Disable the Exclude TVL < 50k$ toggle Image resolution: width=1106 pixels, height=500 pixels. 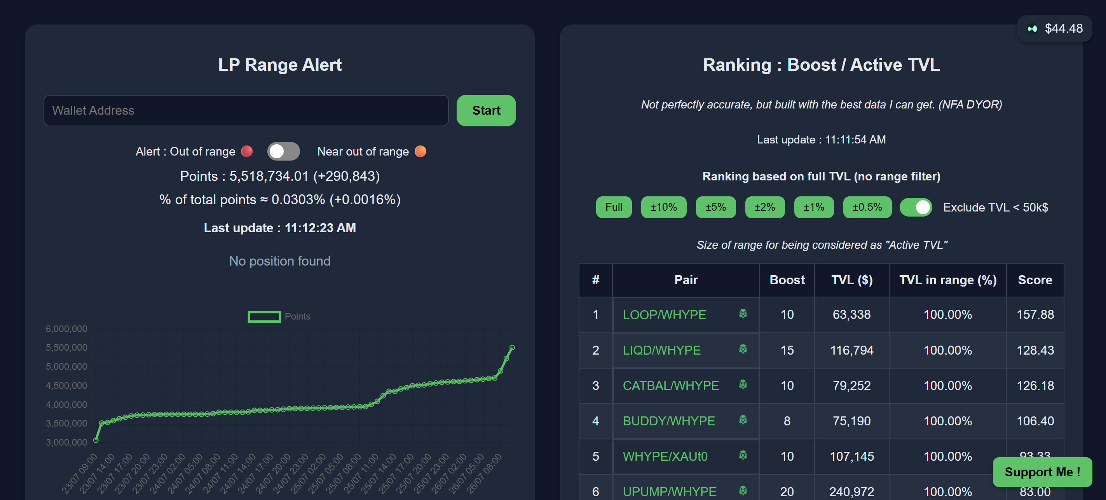point(915,208)
